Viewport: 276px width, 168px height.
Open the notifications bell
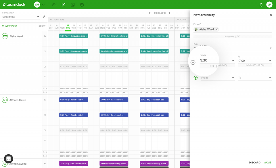click(261, 5)
